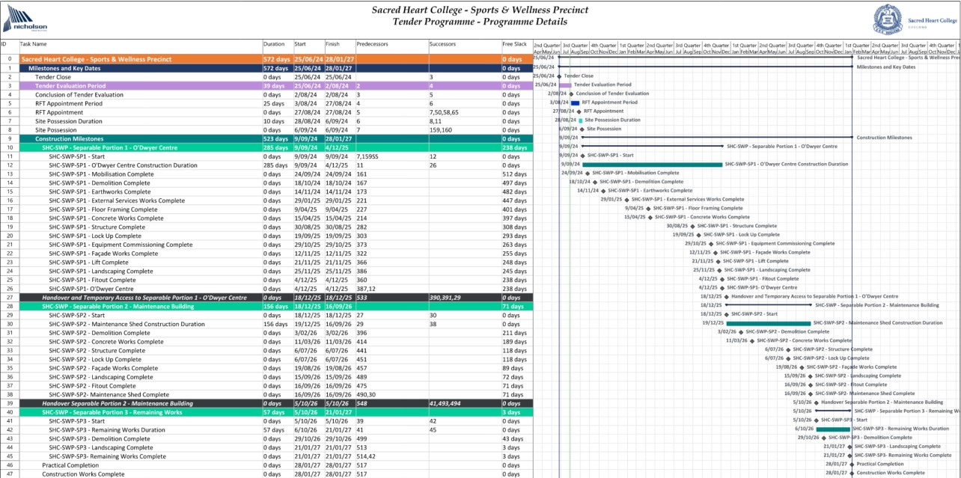The height and width of the screenshot is (478, 961).
Task: Click '19/12/25' date label beside Maintenance Shed bar
Action: point(713,323)
